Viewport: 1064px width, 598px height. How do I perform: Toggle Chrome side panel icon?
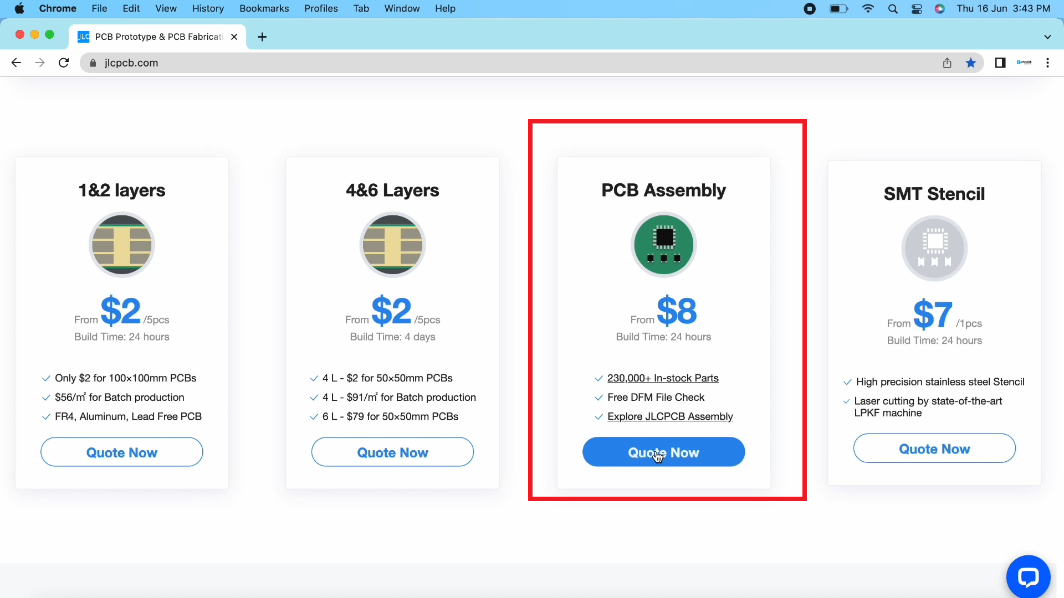(1000, 63)
